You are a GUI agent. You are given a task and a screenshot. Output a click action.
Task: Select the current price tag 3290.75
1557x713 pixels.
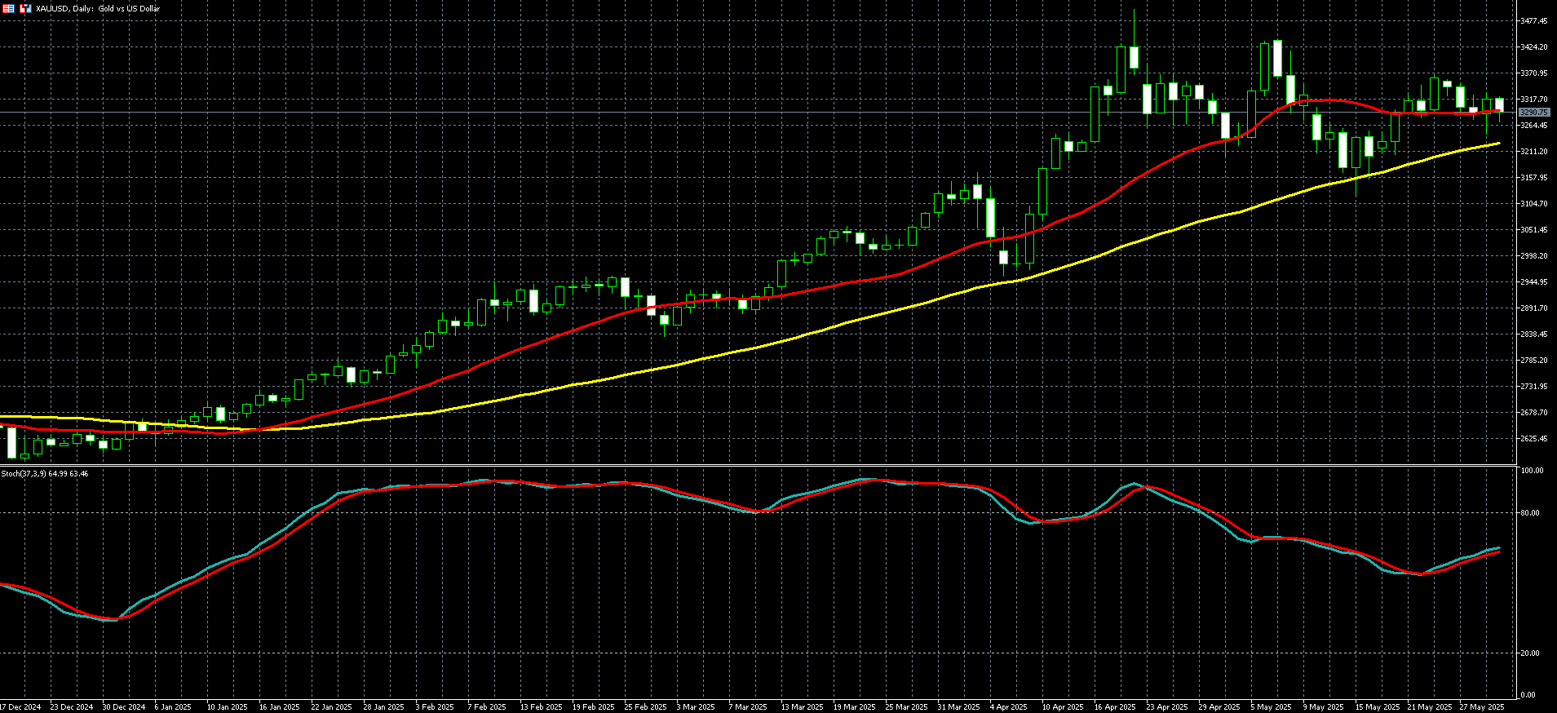coord(1534,112)
